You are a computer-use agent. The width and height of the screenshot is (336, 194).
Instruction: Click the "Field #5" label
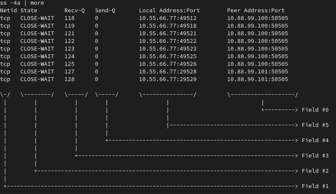click(x=315, y=125)
